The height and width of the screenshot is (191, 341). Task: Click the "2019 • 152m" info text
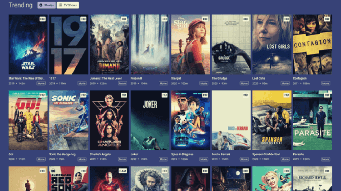click(220, 159)
